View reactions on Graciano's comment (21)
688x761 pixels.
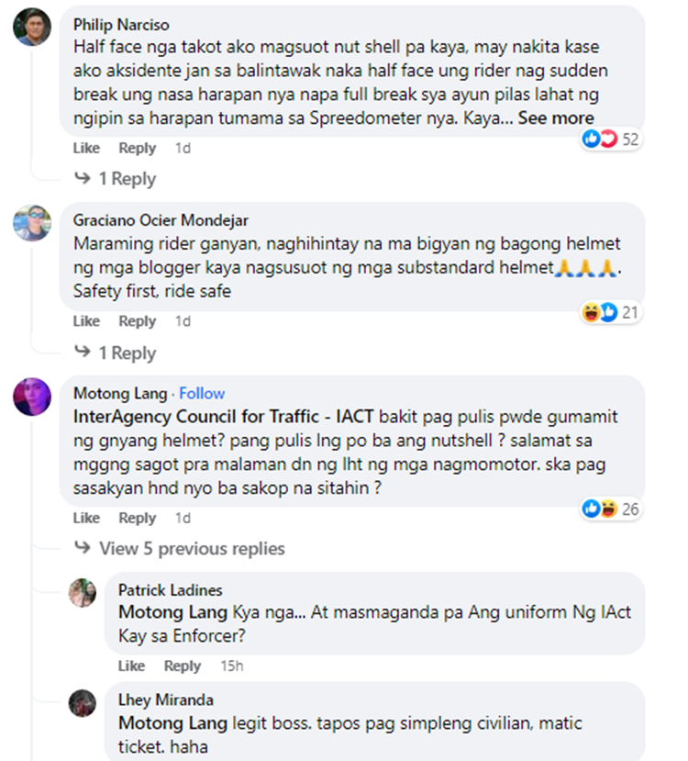611,312
